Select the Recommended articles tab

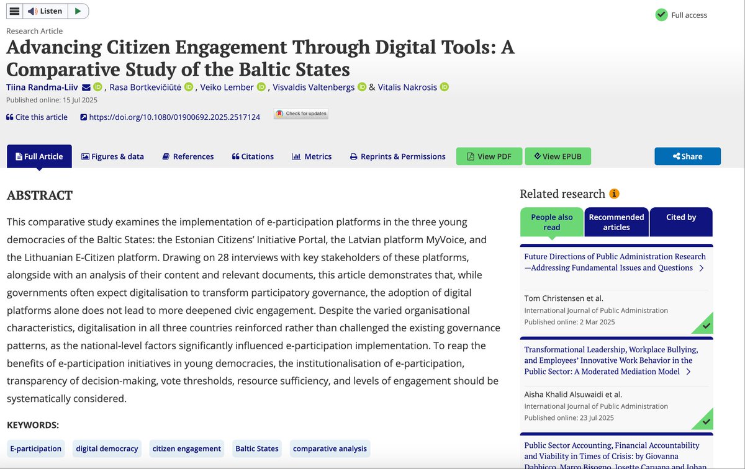coord(616,222)
